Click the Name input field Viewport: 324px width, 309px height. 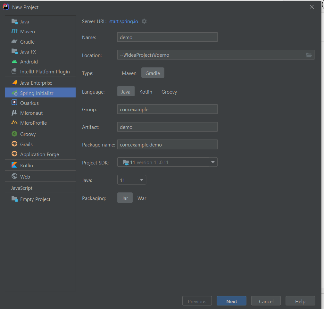(x=167, y=37)
